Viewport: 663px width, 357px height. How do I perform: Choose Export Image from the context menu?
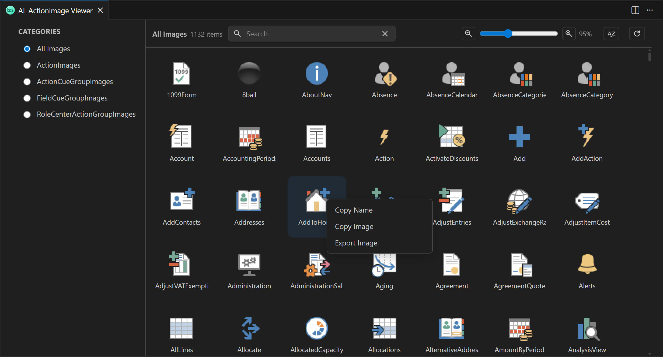[356, 243]
